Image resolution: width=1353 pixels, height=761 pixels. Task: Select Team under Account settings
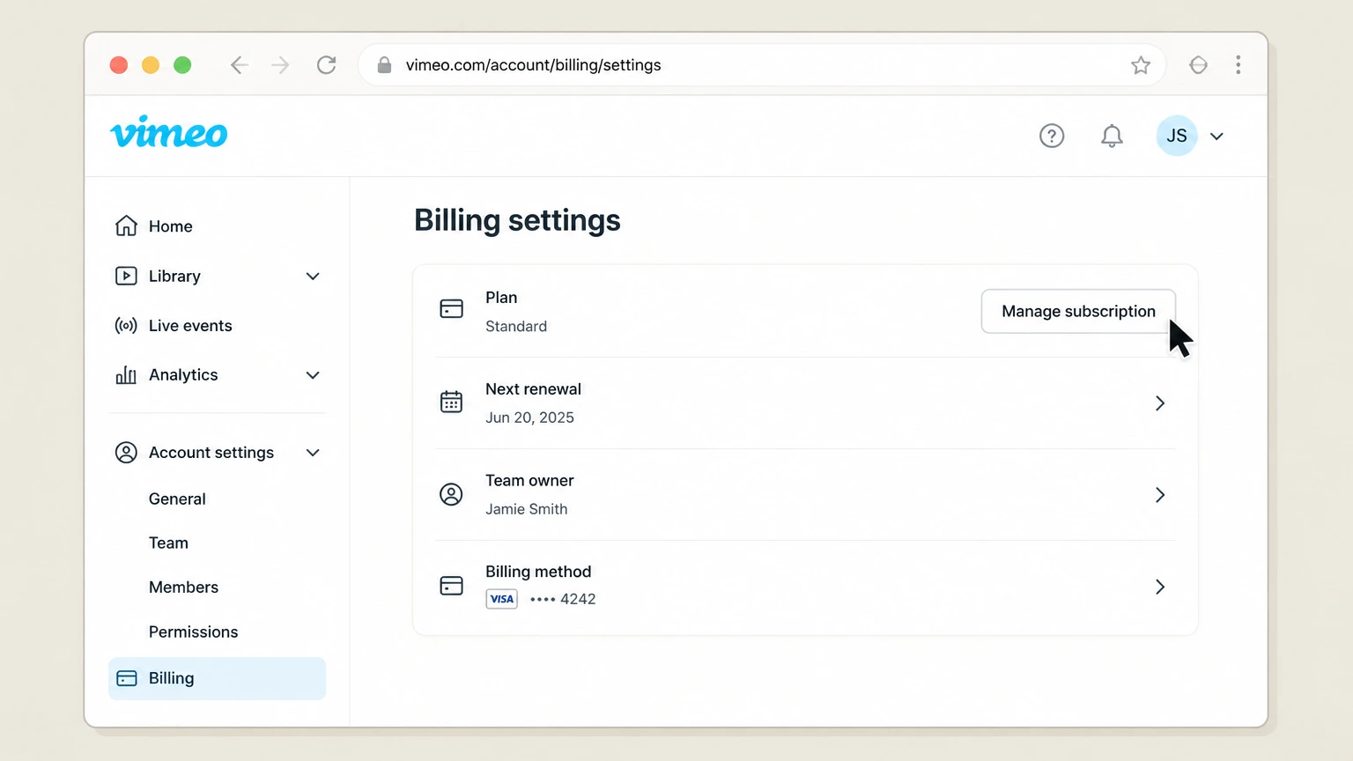pos(168,543)
